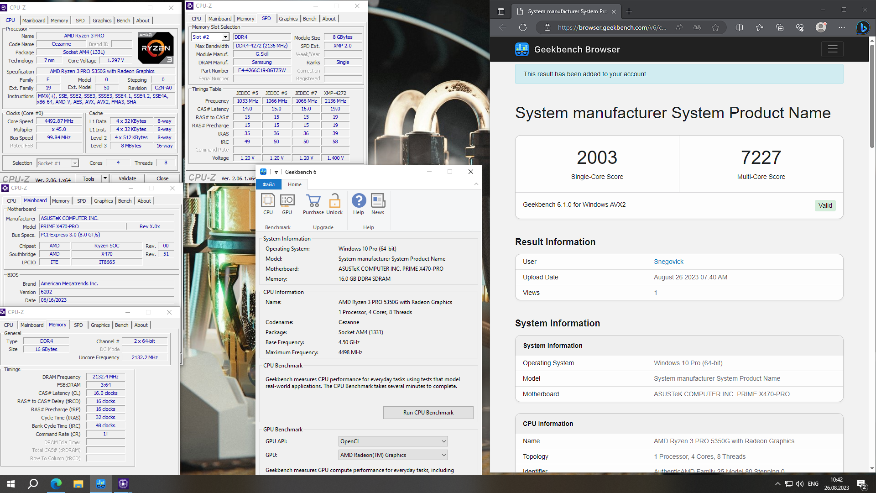876x493 pixels.
Task: Open Graphics tab in SPD CPU-Z window
Action: point(288,19)
